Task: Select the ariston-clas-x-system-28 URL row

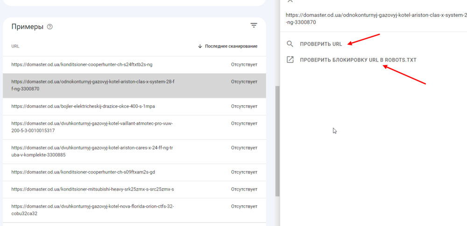Action: click(x=93, y=85)
